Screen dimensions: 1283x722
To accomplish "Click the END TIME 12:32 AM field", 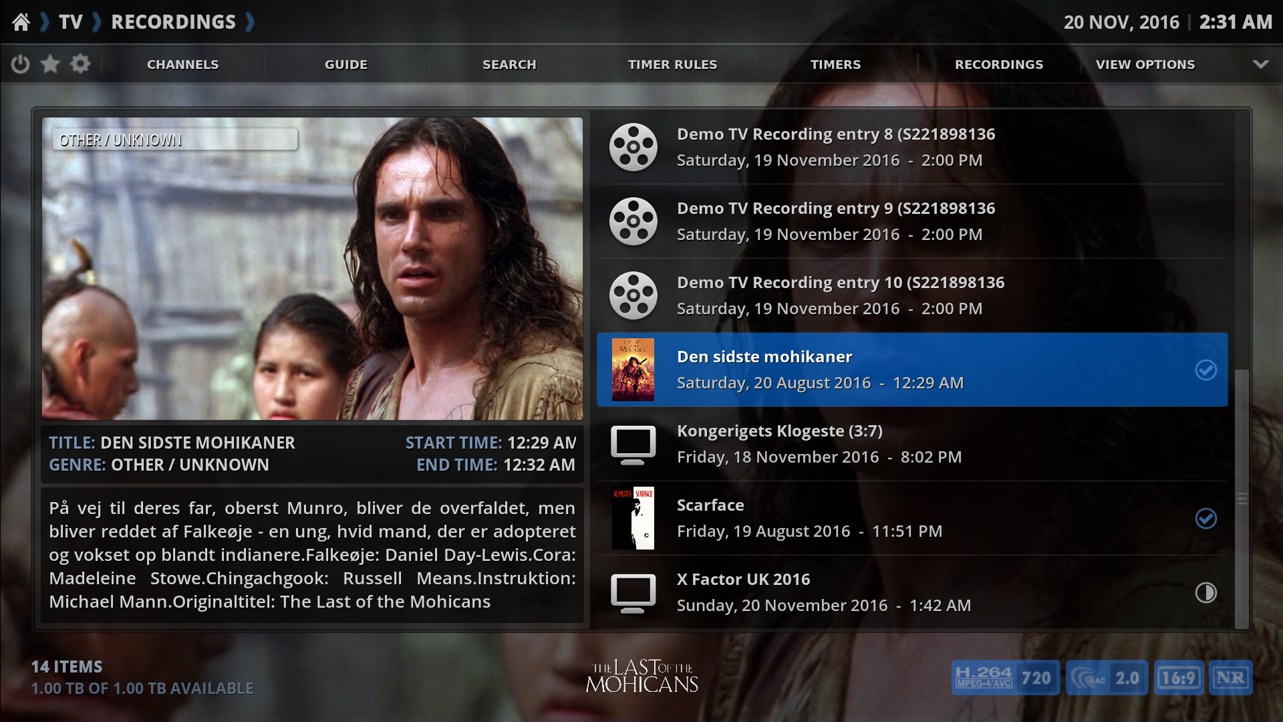I will 496,465.
